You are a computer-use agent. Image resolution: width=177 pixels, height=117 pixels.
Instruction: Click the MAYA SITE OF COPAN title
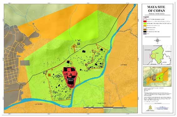point(156,9)
